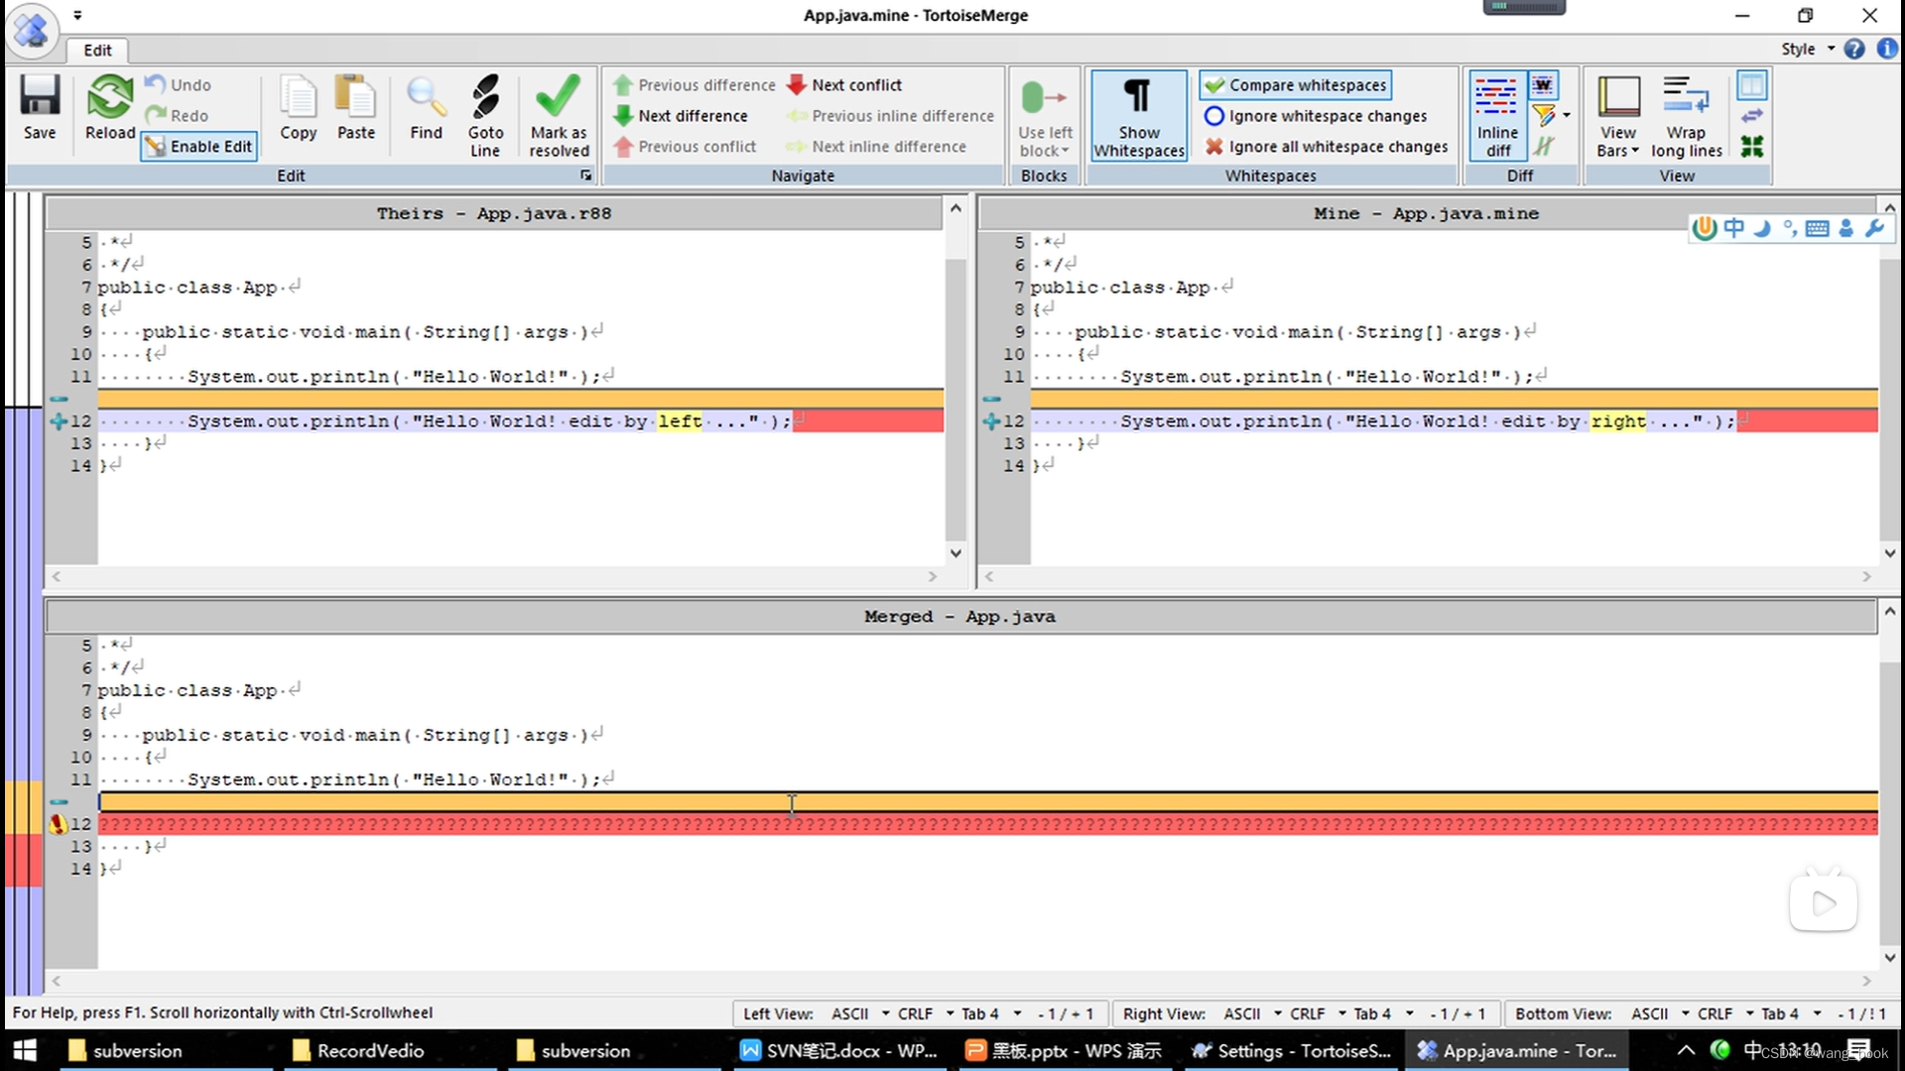This screenshot has width=1905, height=1071.
Task: Click conflicted question-mark line in Merged pane
Action: [x=988, y=824]
